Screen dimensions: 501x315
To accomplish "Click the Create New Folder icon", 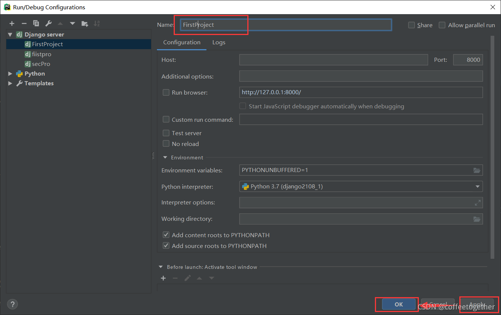I will 85,23.
